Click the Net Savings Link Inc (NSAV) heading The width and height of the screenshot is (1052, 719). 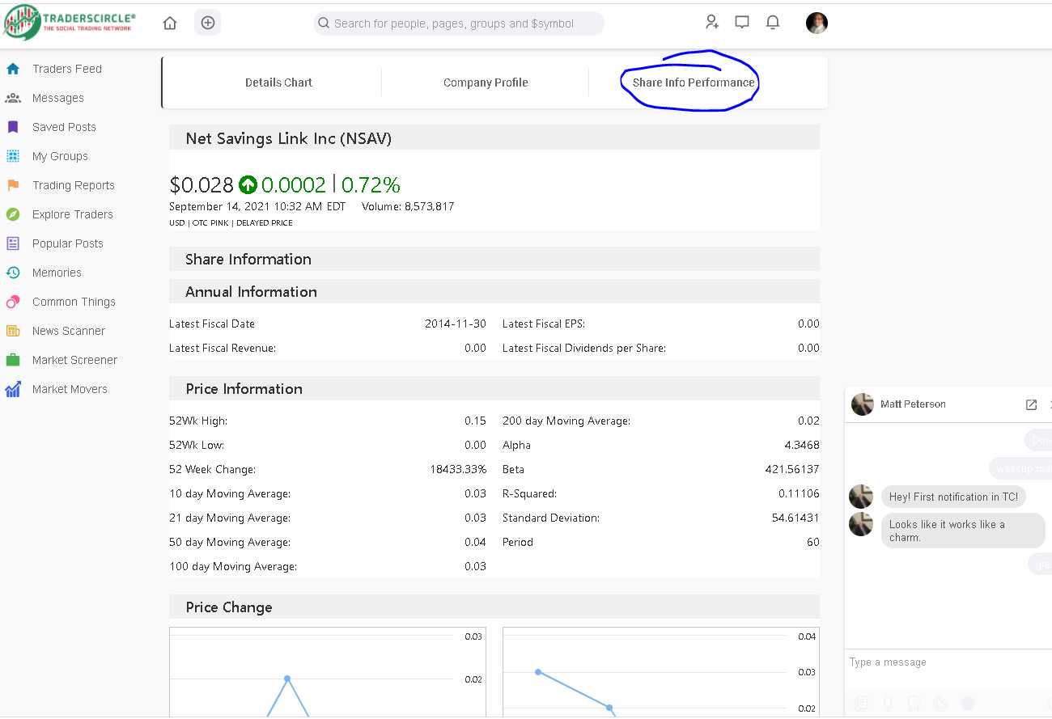pos(288,138)
